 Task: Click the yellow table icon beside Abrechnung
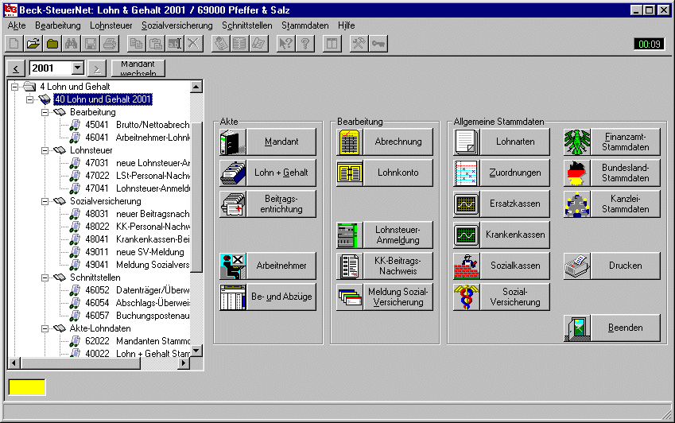[x=350, y=142]
